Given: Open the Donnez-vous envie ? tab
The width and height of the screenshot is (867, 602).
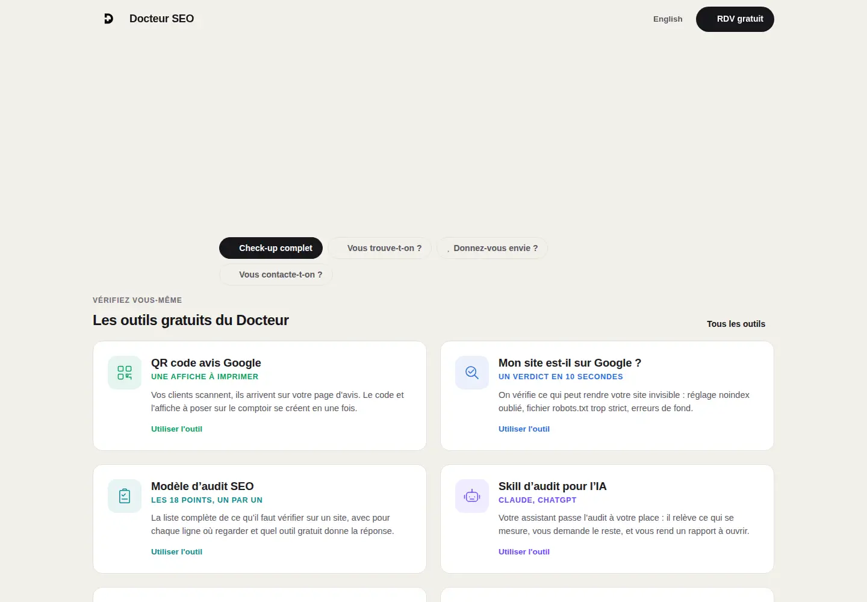Looking at the screenshot, I should (x=492, y=248).
